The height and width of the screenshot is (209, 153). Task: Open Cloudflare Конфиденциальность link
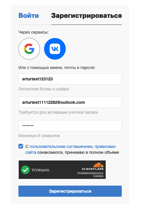[91, 173]
